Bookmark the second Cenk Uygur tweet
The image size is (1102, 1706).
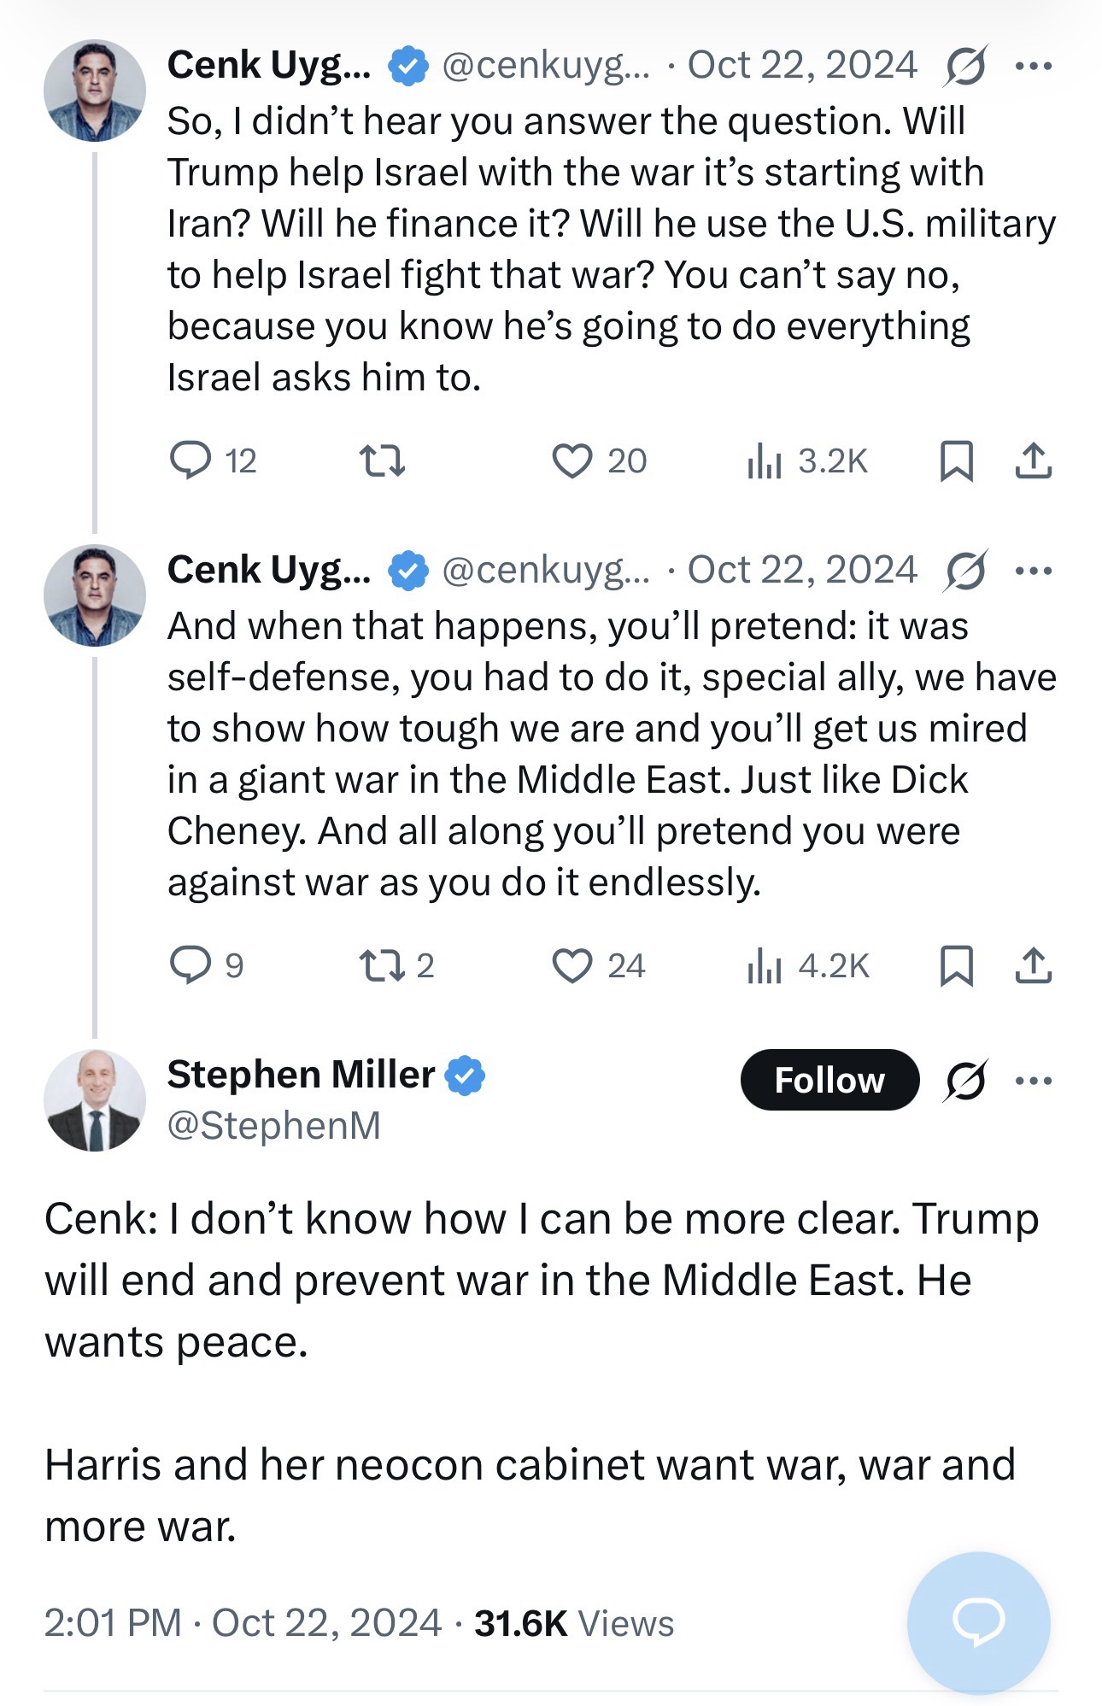pyautogui.click(x=956, y=965)
